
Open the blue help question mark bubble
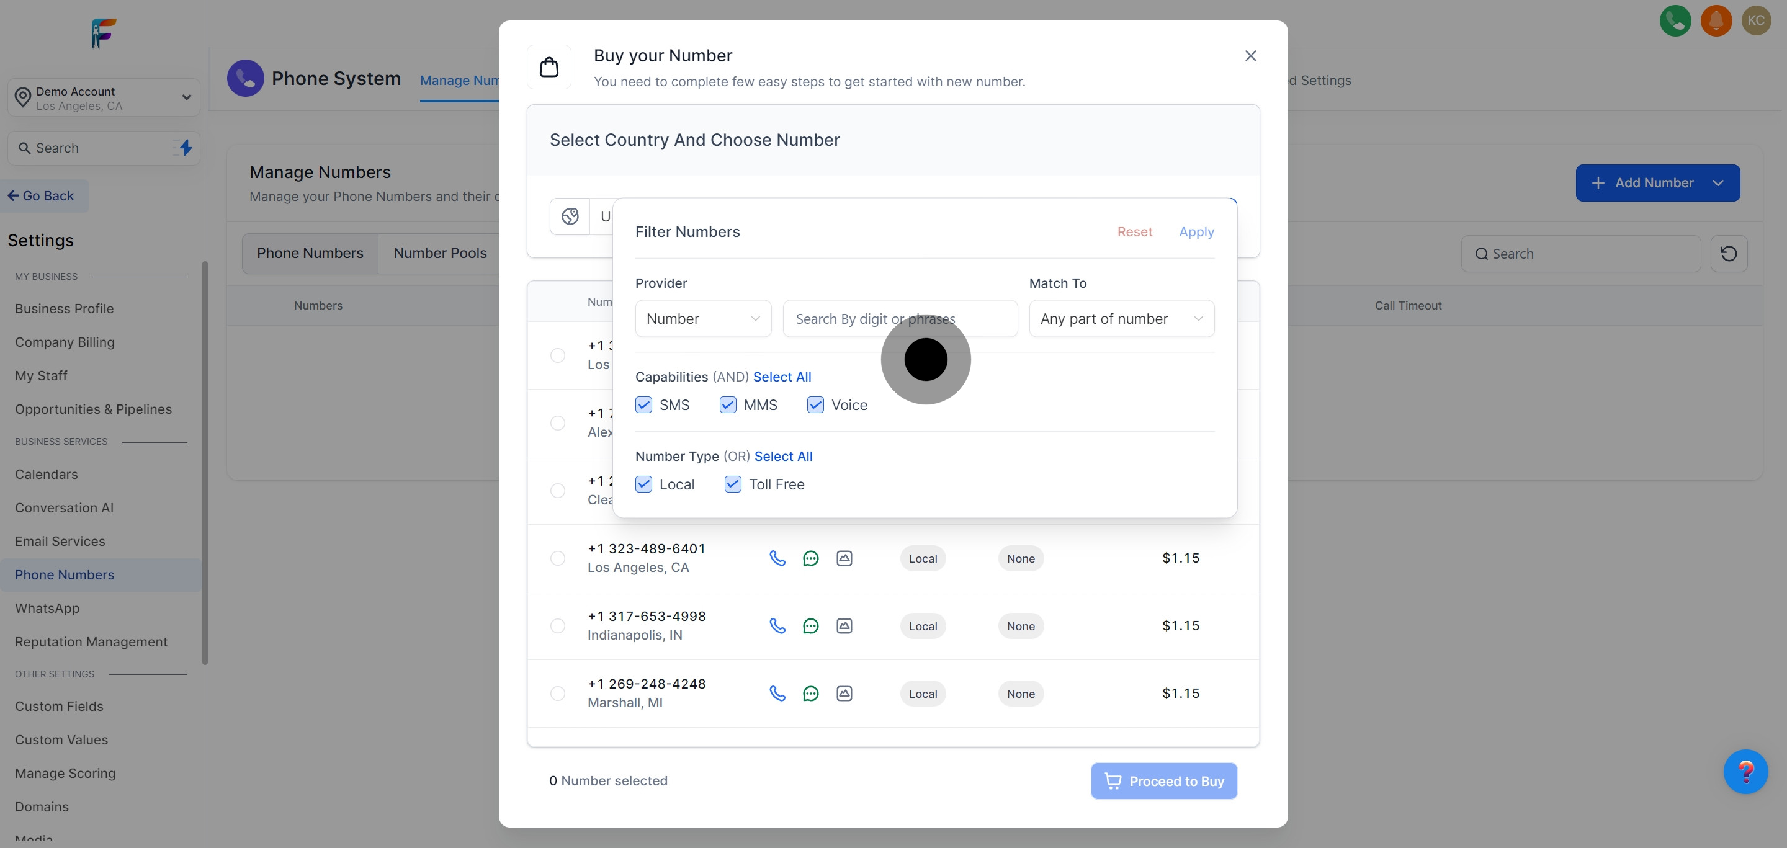pos(1745,771)
